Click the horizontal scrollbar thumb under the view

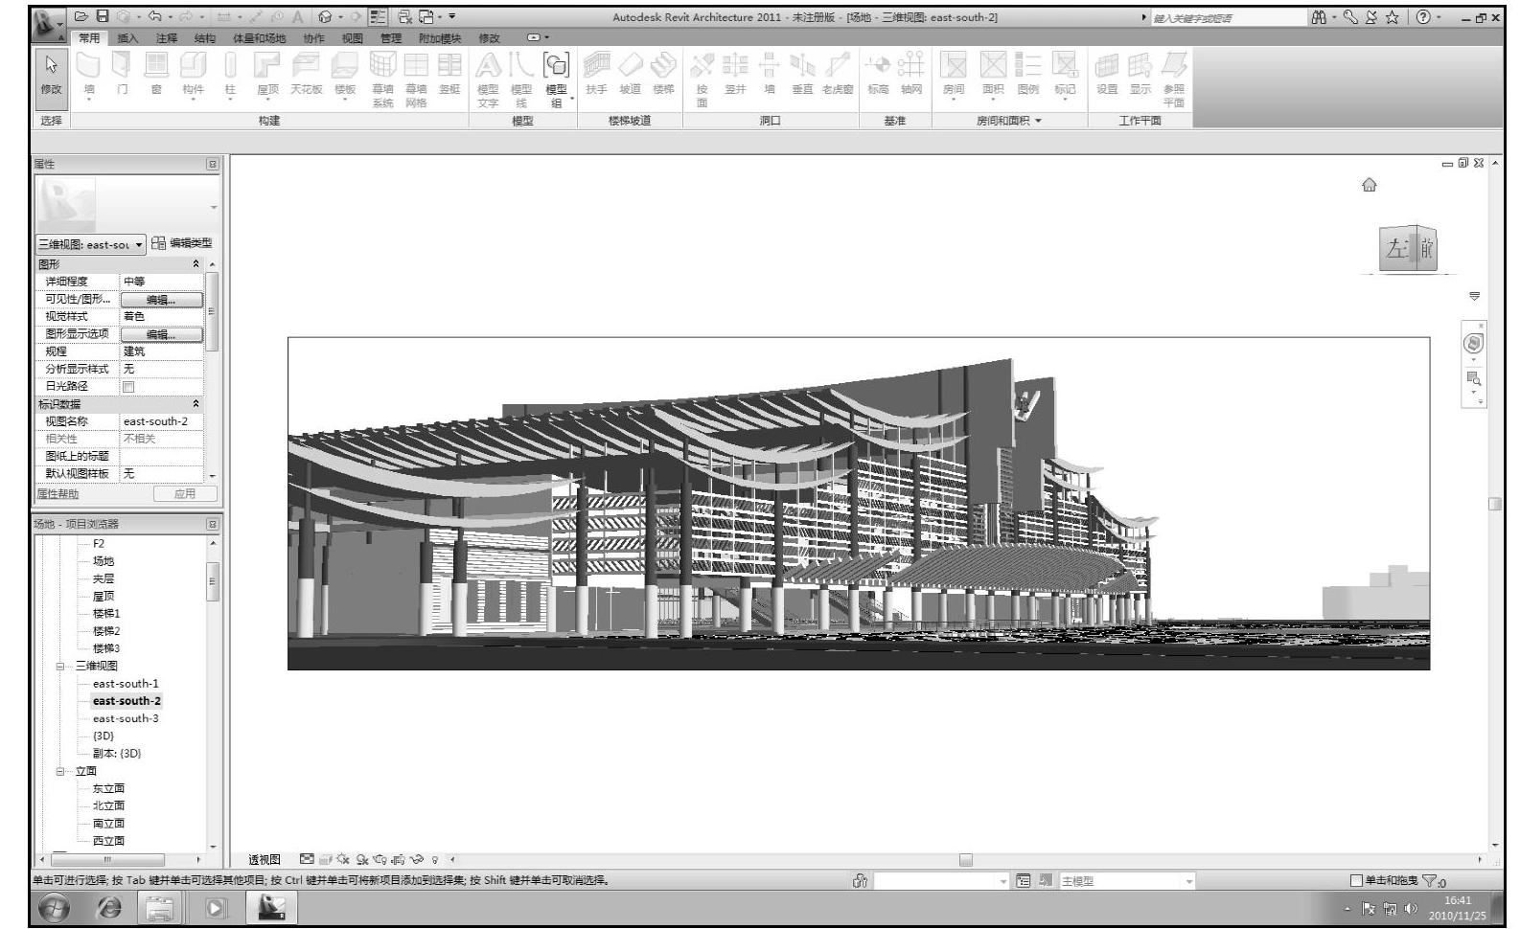coord(966,860)
